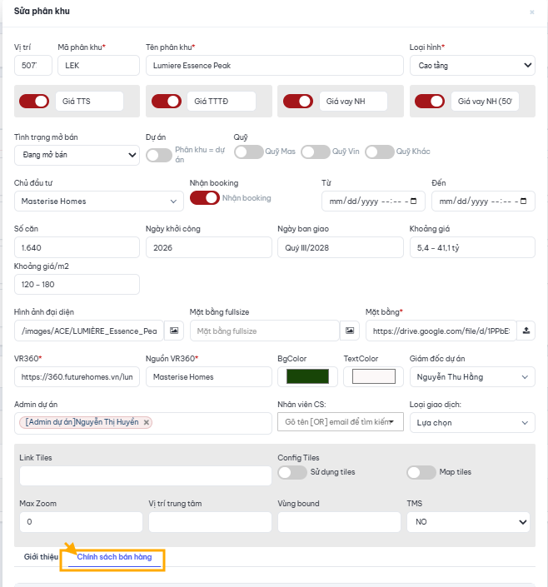Close the Sửa phân khu dialog
Image resolution: width=548 pixels, height=587 pixels.
pyautogui.click(x=532, y=12)
